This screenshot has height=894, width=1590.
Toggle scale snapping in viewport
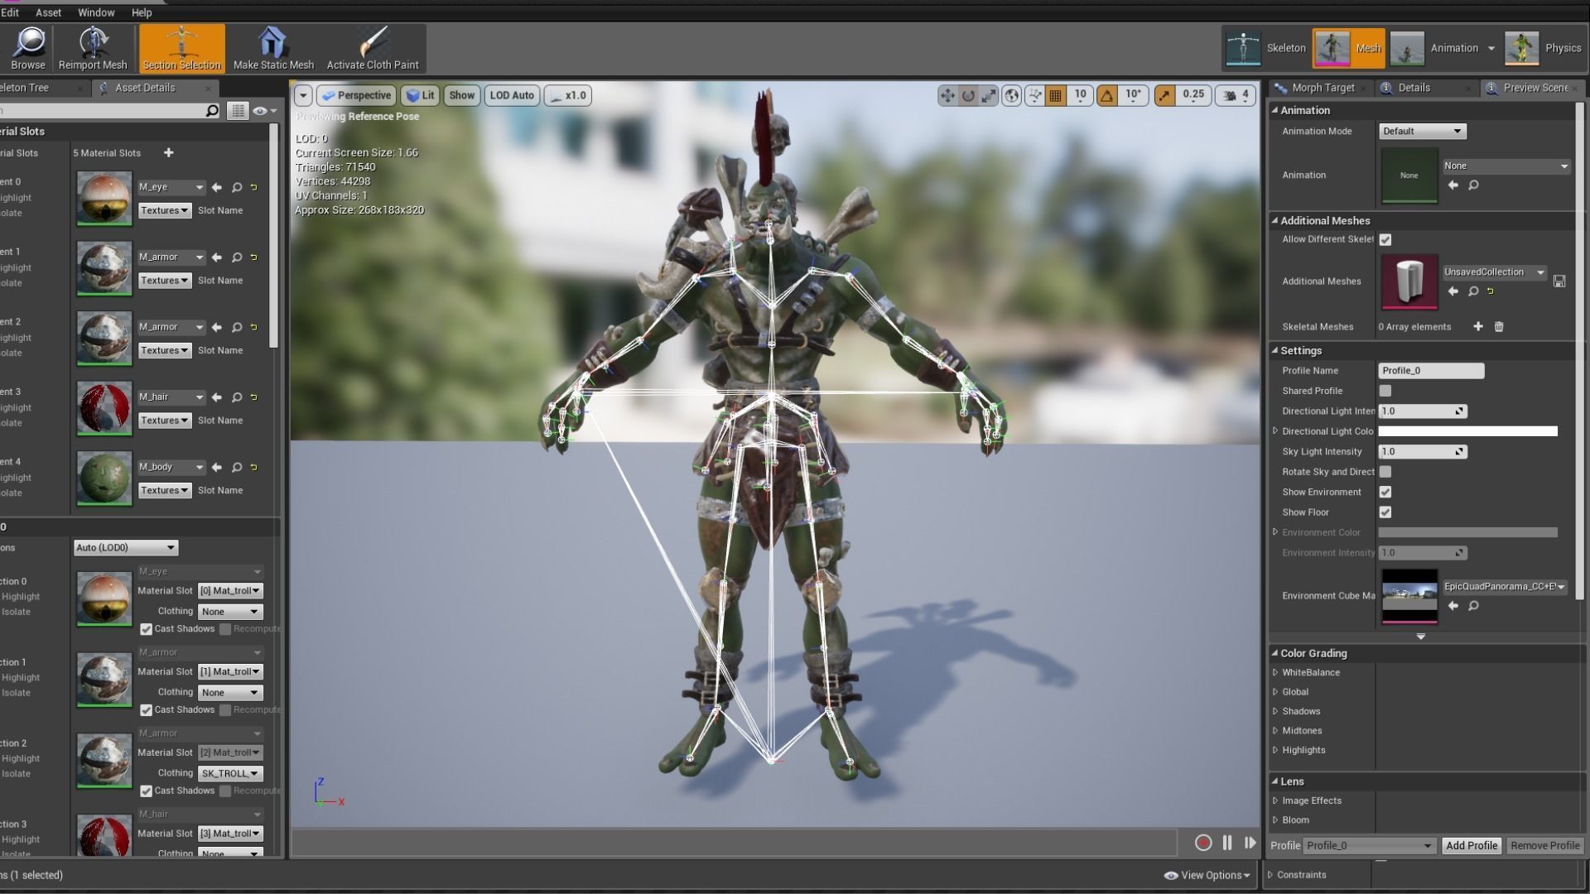[x=1165, y=95]
